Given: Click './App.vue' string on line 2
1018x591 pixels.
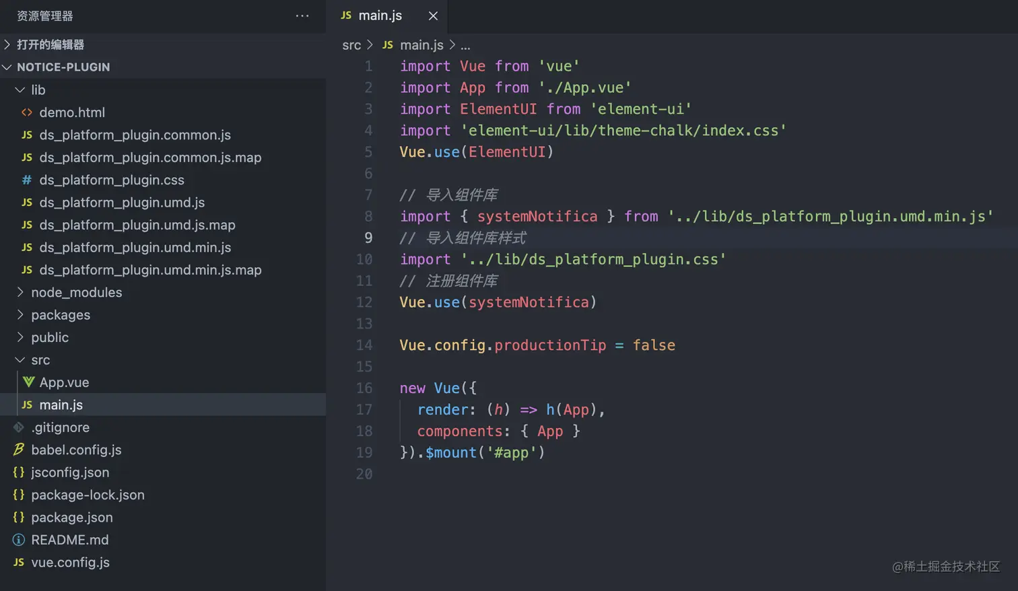Looking at the screenshot, I should click(584, 88).
